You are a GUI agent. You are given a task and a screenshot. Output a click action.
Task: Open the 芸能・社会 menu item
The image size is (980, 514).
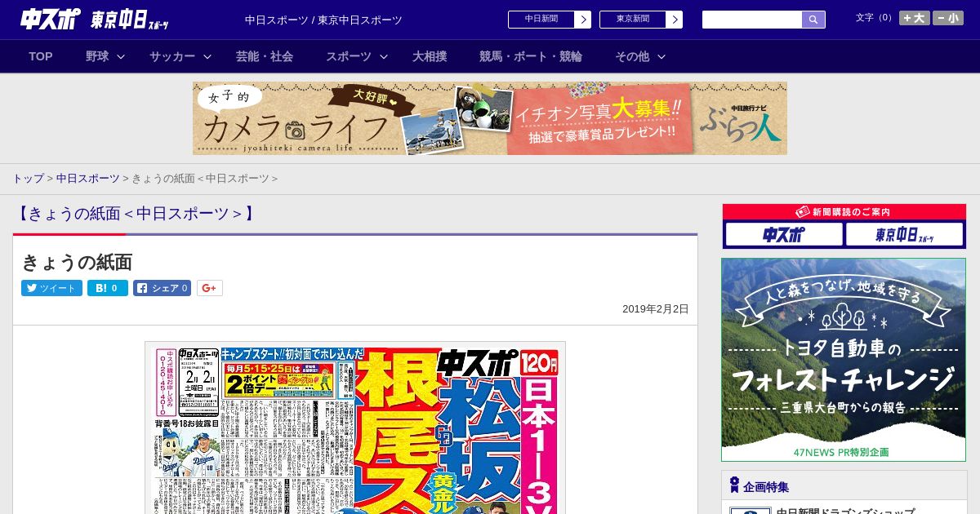[x=265, y=56]
